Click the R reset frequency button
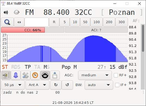146x106 pixels. 54,22
